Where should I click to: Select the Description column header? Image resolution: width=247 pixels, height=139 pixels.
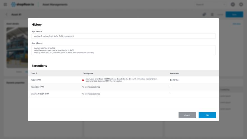[88, 73]
